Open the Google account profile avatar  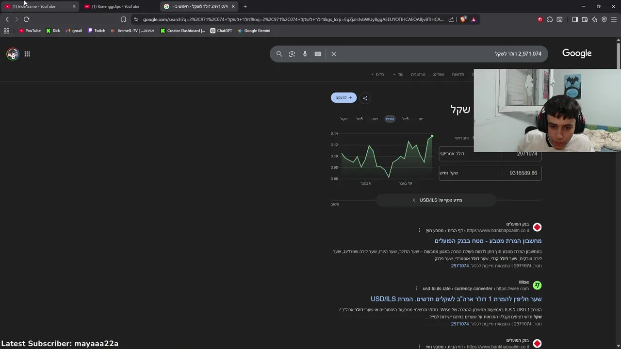(x=13, y=54)
